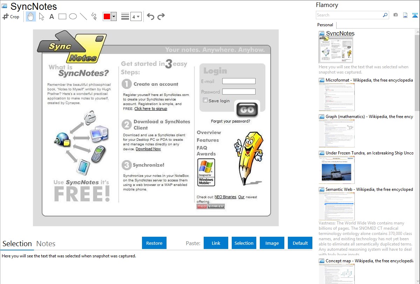This screenshot has height=284, width=420.
Task: Select the Crop tool
Action: pyautogui.click(x=11, y=16)
